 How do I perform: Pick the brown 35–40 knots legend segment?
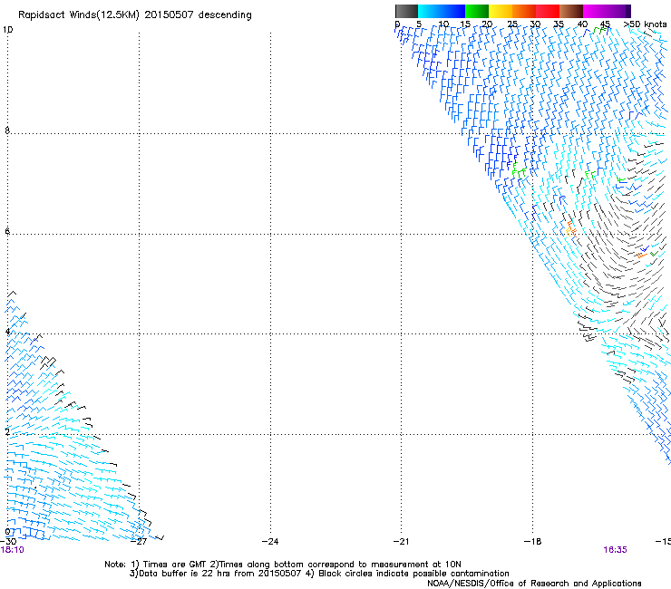pos(571,11)
